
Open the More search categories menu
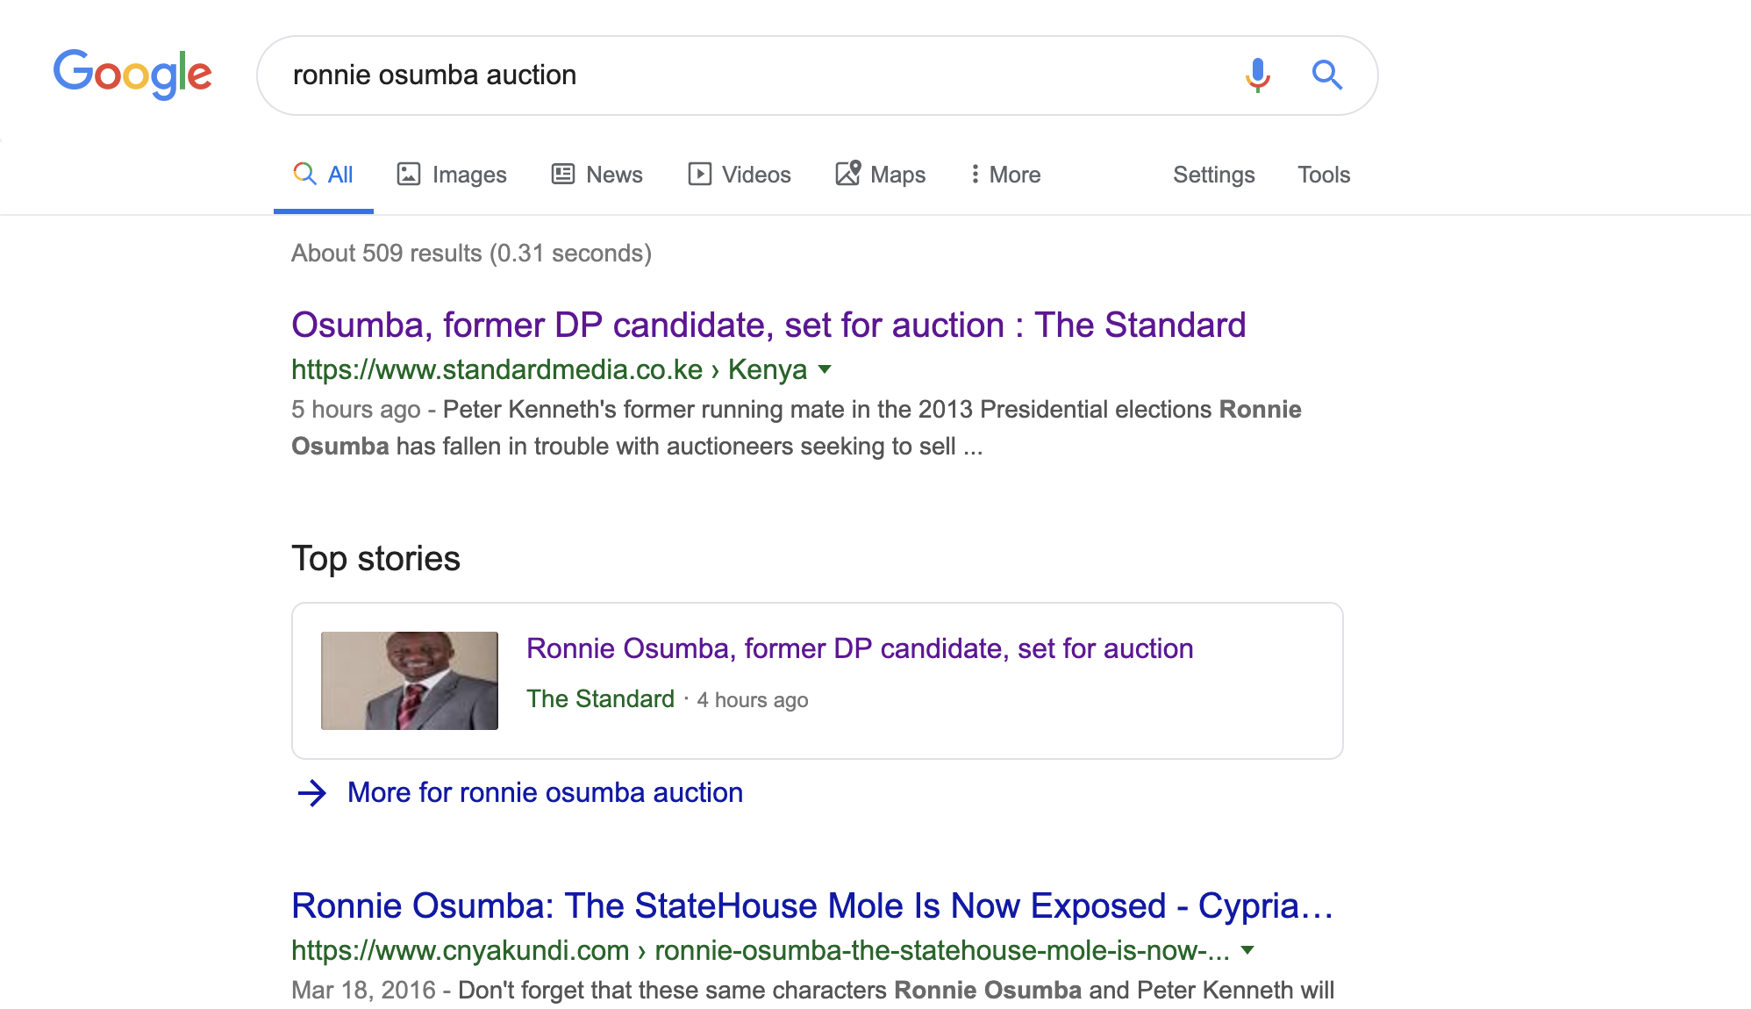(x=1005, y=175)
